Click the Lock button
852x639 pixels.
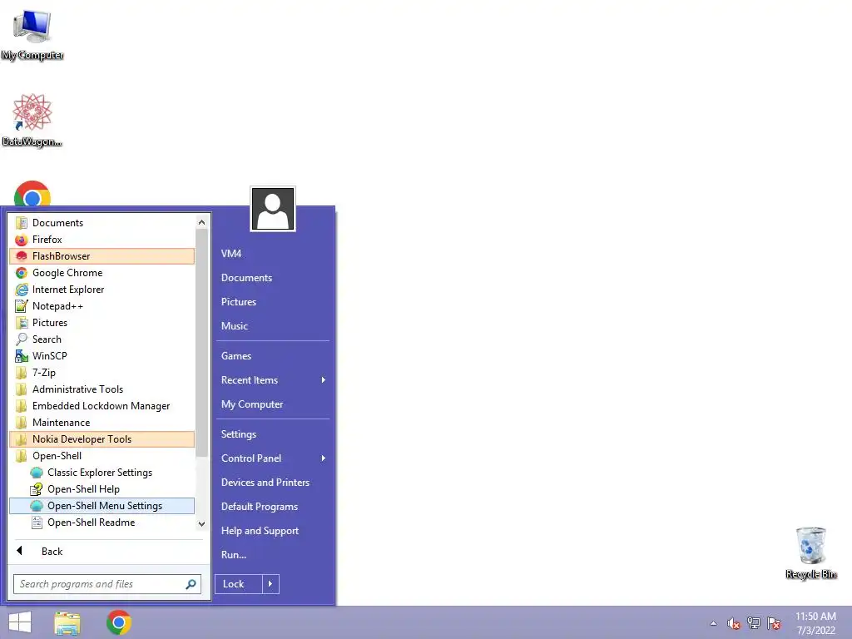(x=239, y=584)
